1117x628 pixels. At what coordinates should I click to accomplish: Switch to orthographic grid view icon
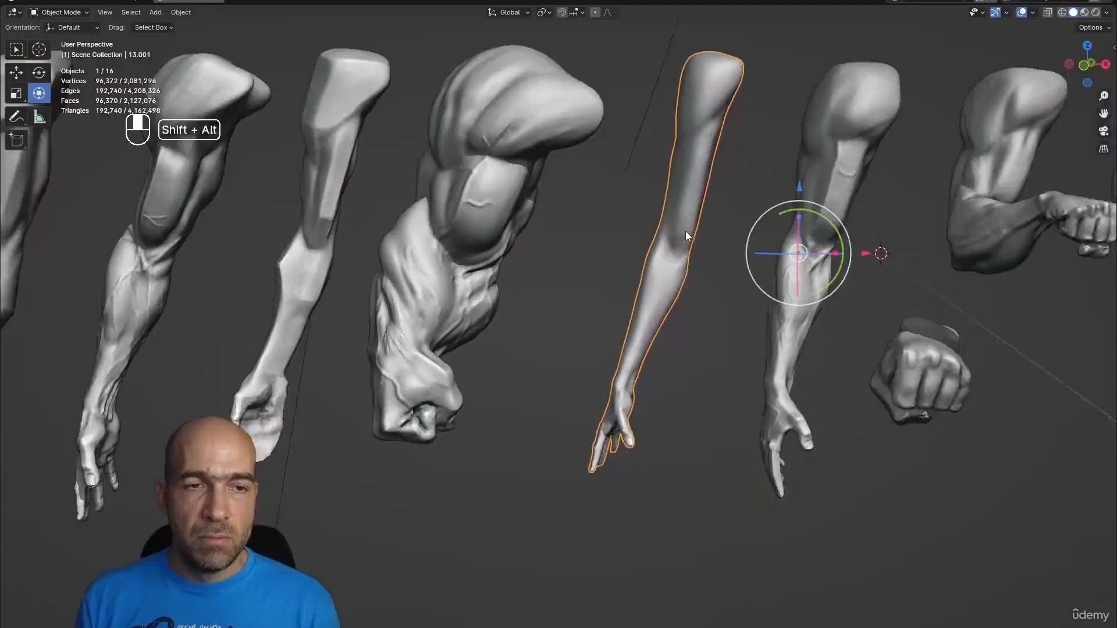click(1104, 149)
